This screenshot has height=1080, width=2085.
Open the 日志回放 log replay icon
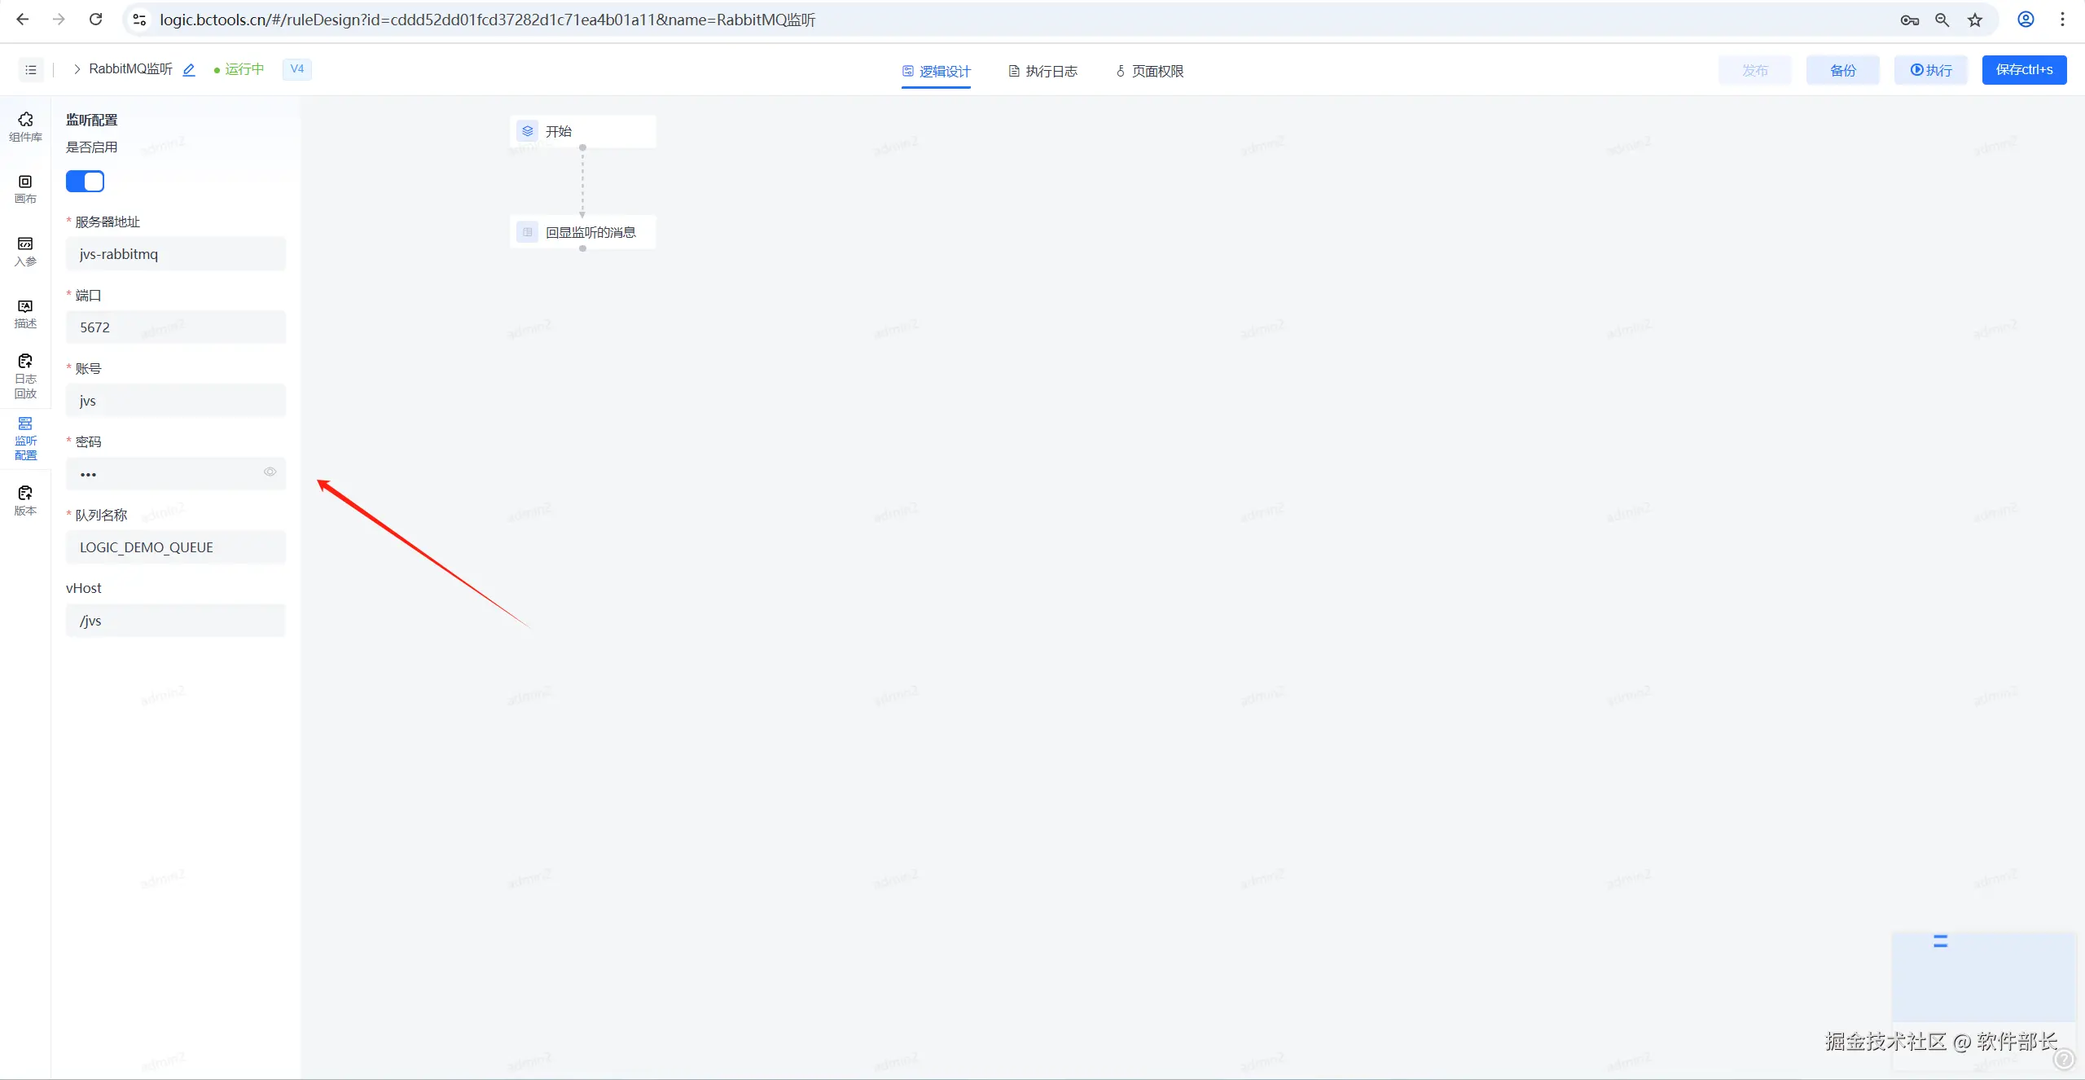click(x=25, y=375)
